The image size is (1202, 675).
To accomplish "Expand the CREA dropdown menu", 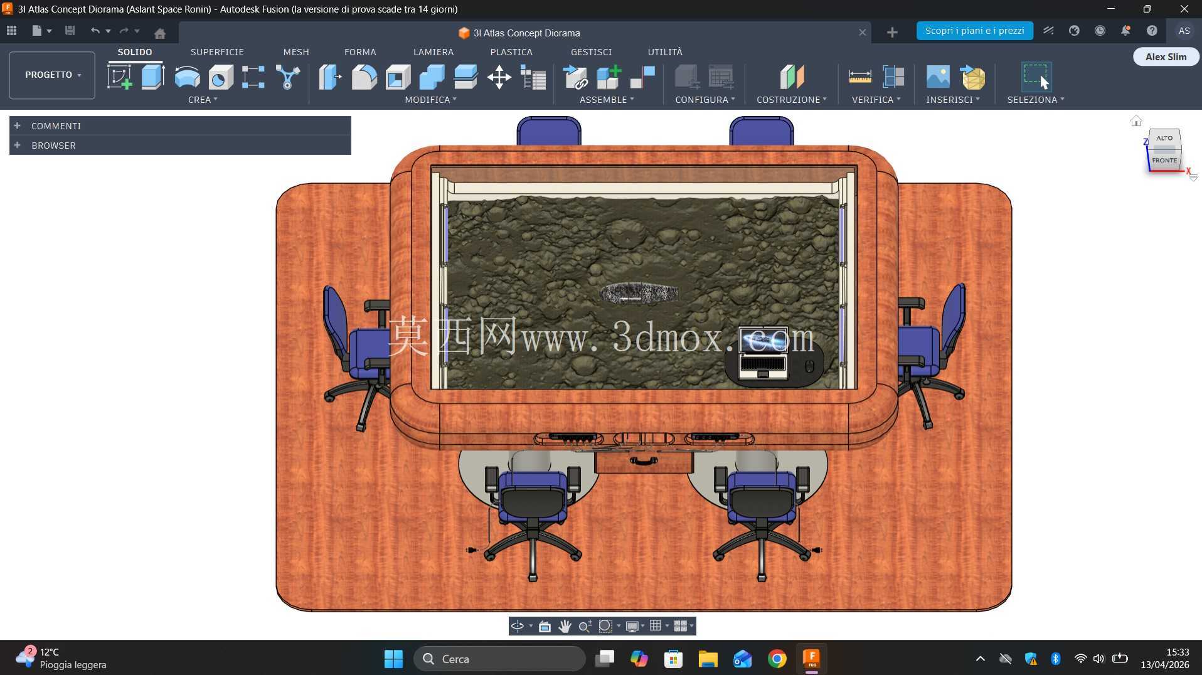I will click(x=203, y=100).
